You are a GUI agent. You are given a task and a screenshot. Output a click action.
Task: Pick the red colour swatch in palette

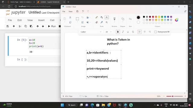pyautogui.click(x=153, y=17)
